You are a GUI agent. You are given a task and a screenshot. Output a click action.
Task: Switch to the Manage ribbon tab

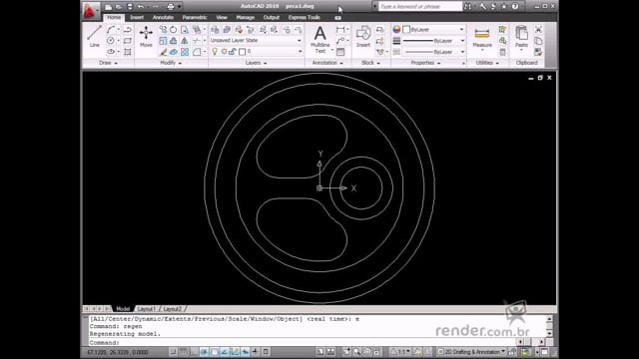tap(246, 18)
